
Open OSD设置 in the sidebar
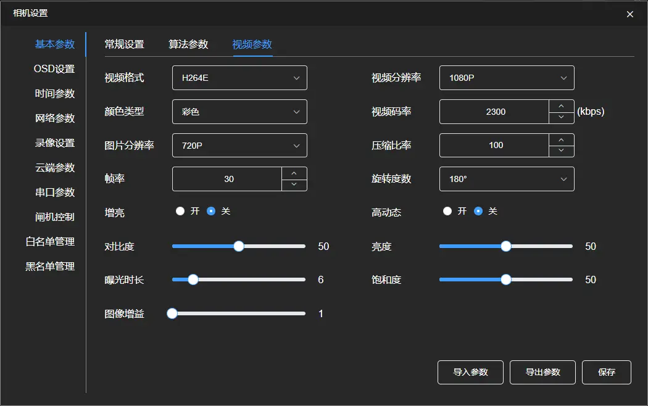[x=54, y=68]
